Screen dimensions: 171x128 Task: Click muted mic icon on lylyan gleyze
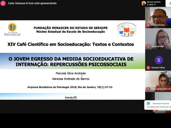(x=148, y=89)
